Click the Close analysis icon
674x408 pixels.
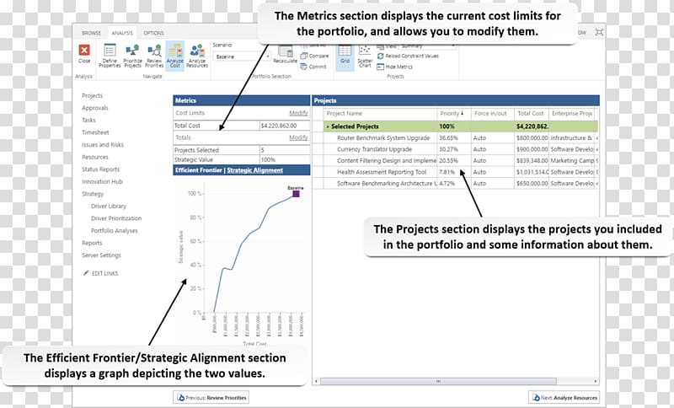pyautogui.click(x=84, y=51)
